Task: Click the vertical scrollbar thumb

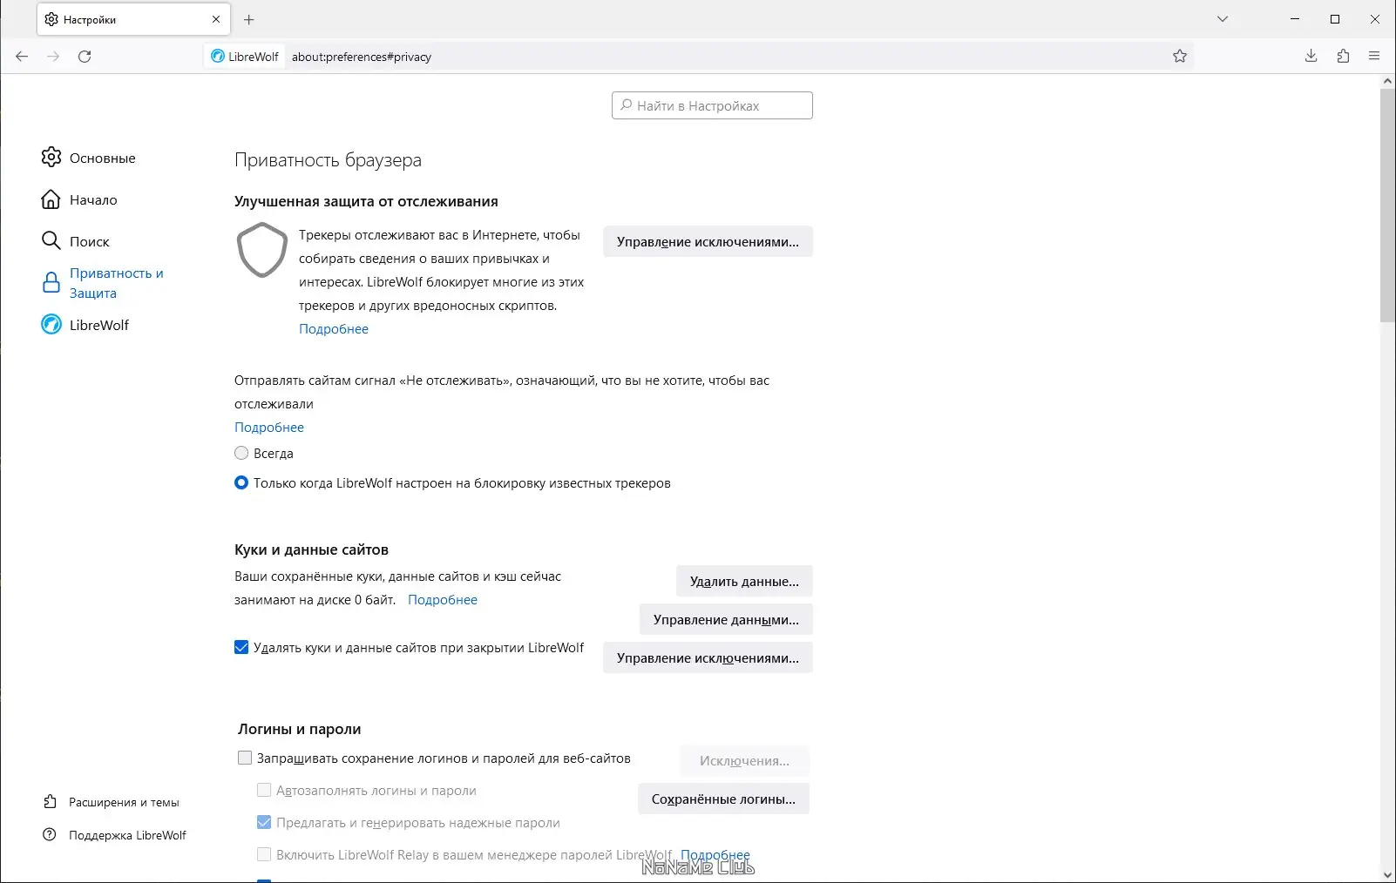Action: (x=1388, y=205)
